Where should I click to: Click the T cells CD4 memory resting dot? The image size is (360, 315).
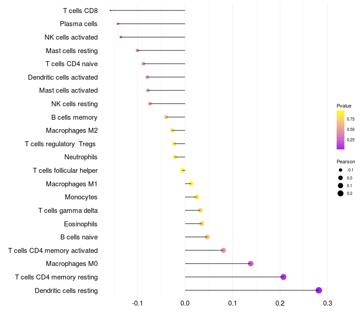coord(283,277)
